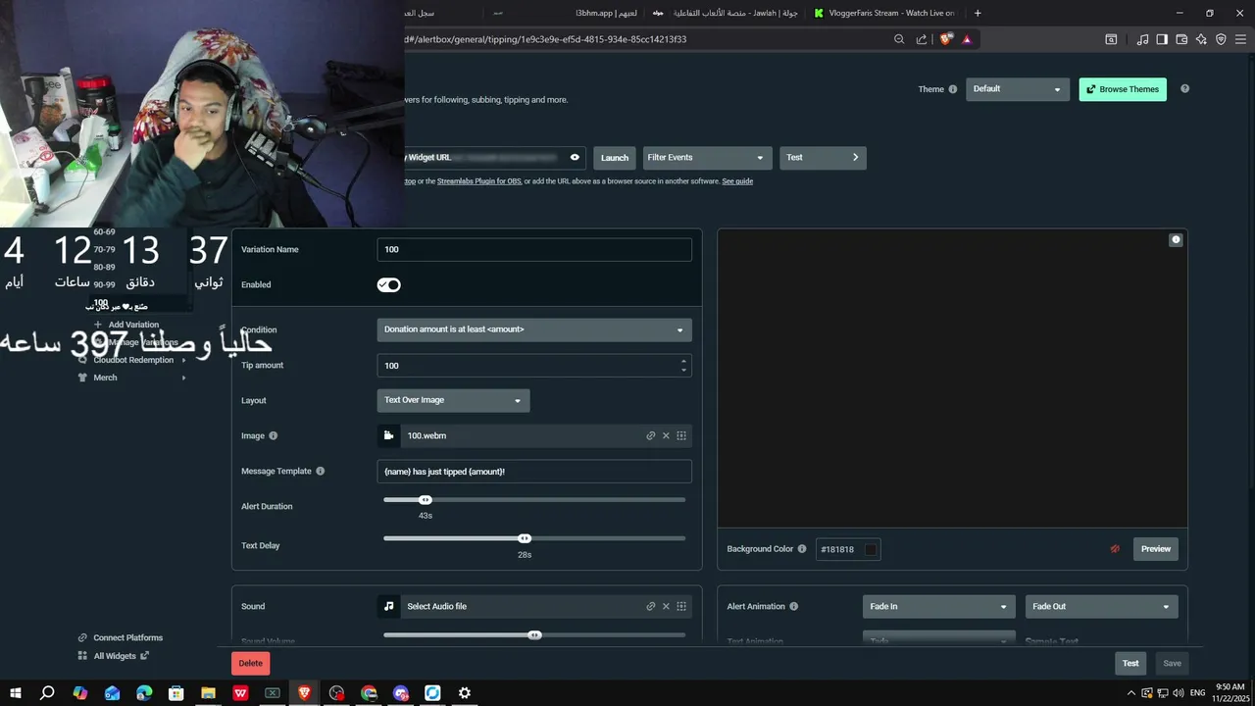The height and width of the screenshot is (706, 1255).
Task: Click the link icon in 100.webm image row
Action: (650, 435)
